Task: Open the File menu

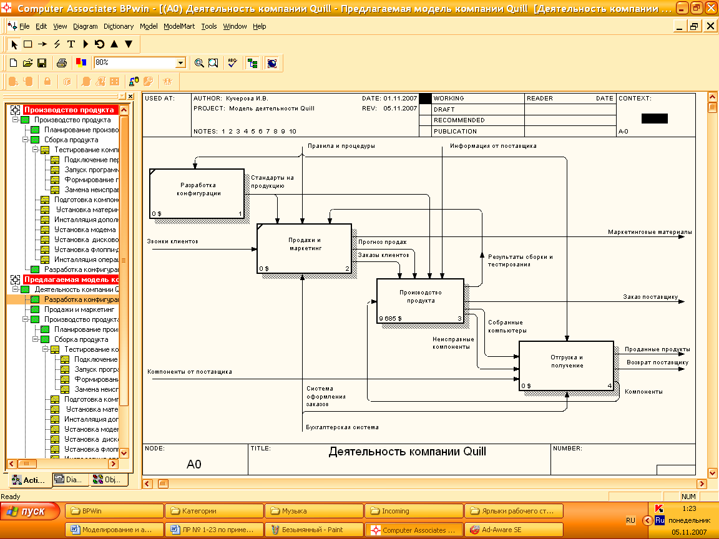Action: coord(24,26)
